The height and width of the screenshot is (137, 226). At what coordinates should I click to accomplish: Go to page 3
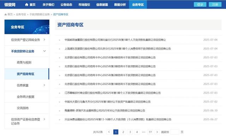coord(130,132)
